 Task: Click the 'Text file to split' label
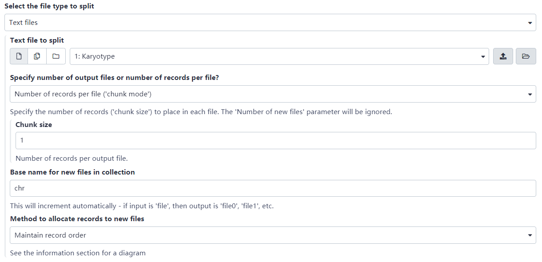point(37,40)
